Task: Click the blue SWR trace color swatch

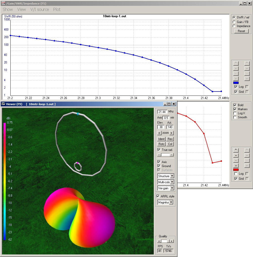Action: coord(236,83)
